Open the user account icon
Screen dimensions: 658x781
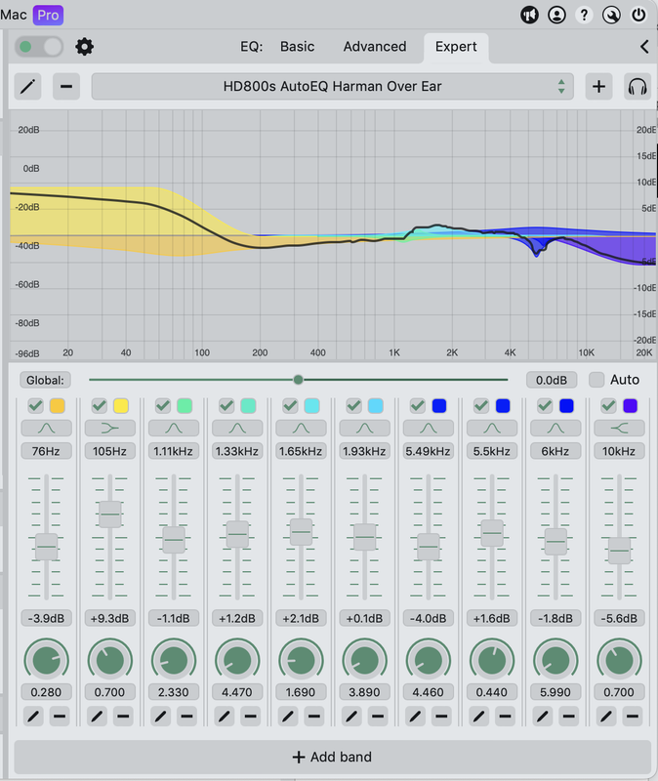pos(556,15)
